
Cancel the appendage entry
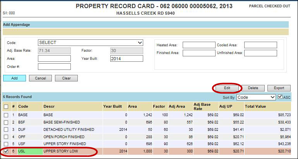click(x=40, y=78)
